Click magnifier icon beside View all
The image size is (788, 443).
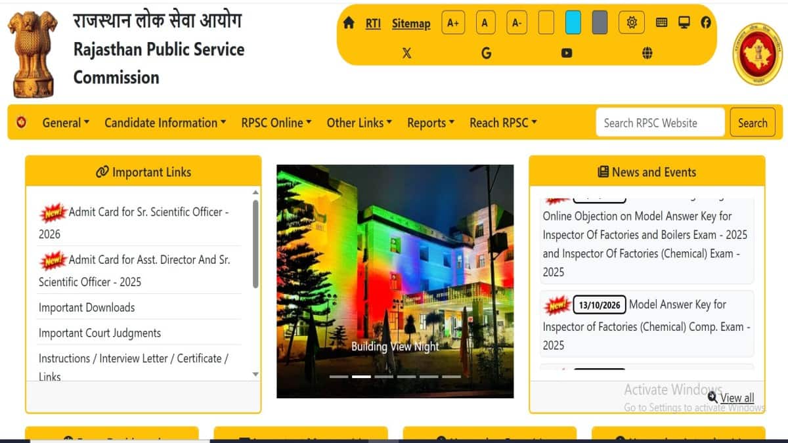click(713, 397)
